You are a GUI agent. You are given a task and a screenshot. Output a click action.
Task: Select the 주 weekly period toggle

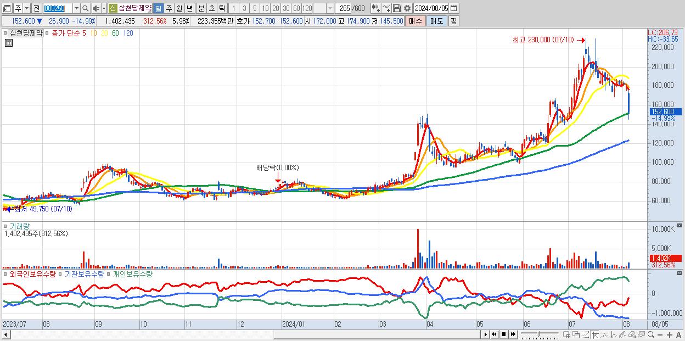pyautogui.click(x=169, y=8)
